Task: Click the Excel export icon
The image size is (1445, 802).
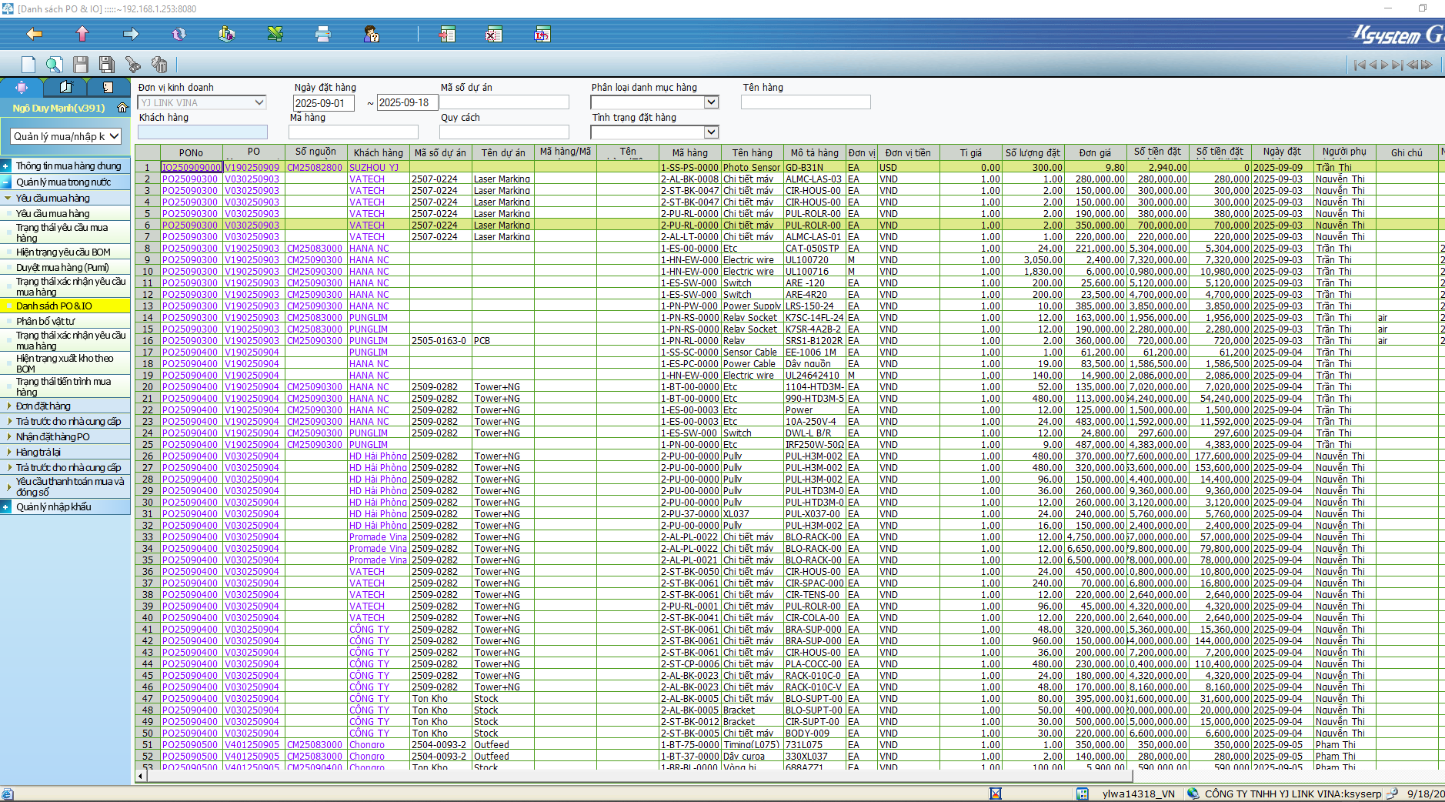Action: tap(275, 34)
